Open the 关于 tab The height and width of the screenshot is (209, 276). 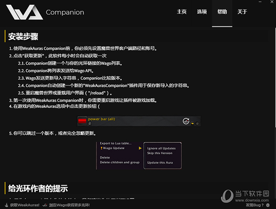pyautogui.click(x=242, y=12)
